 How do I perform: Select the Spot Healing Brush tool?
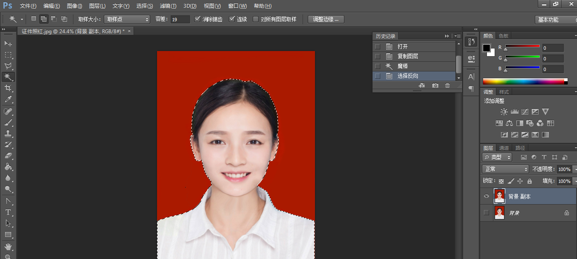pos(8,111)
